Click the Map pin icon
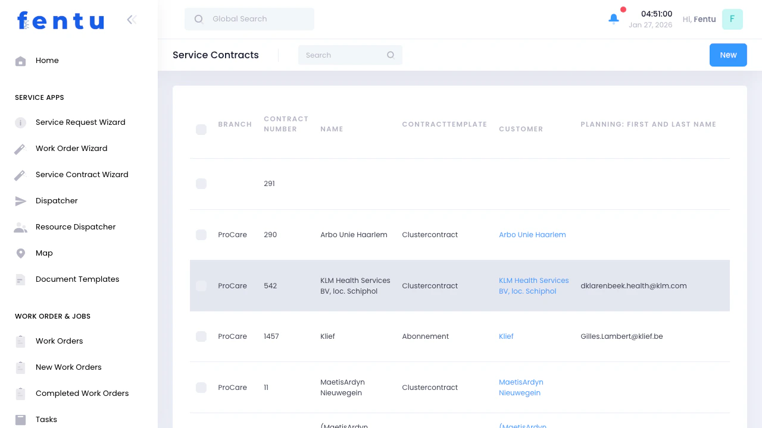This screenshot has height=428, width=762. tap(20, 253)
